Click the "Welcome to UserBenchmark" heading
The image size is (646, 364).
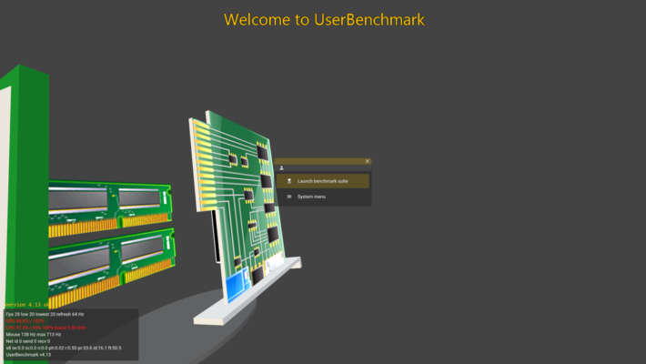click(324, 20)
